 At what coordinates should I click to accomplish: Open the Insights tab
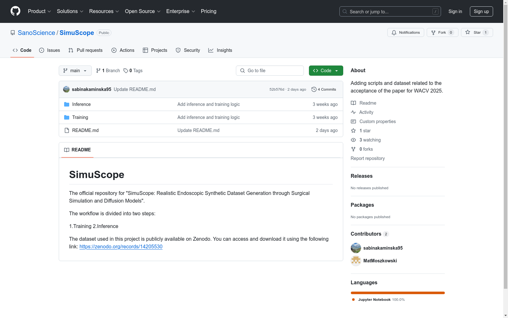[220, 50]
